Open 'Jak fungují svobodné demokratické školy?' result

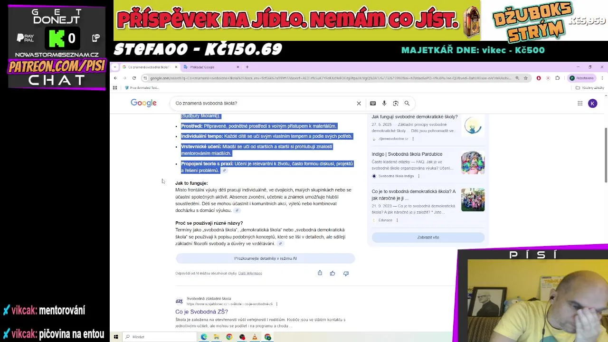(x=415, y=117)
